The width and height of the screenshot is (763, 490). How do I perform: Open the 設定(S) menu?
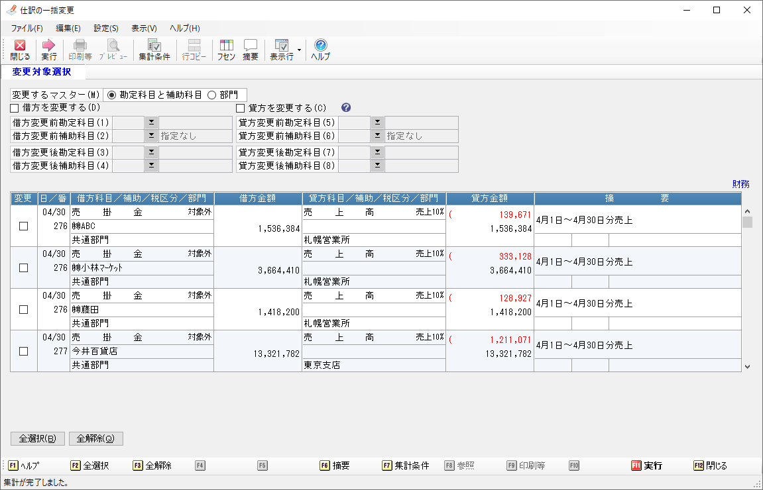pyautogui.click(x=106, y=28)
